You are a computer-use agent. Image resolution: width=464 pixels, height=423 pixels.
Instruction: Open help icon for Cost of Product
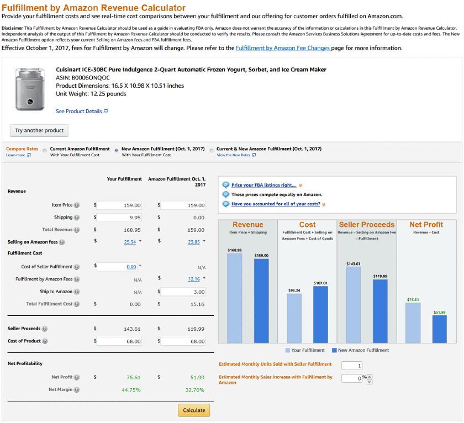tap(45, 341)
